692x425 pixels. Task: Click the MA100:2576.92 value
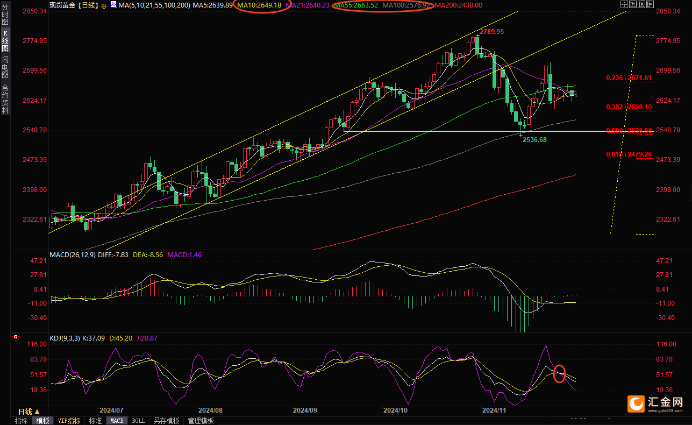pos(406,5)
